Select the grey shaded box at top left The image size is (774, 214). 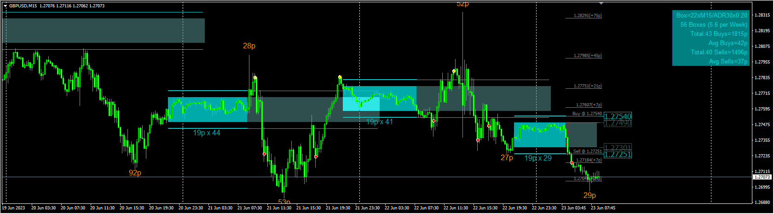point(104,30)
